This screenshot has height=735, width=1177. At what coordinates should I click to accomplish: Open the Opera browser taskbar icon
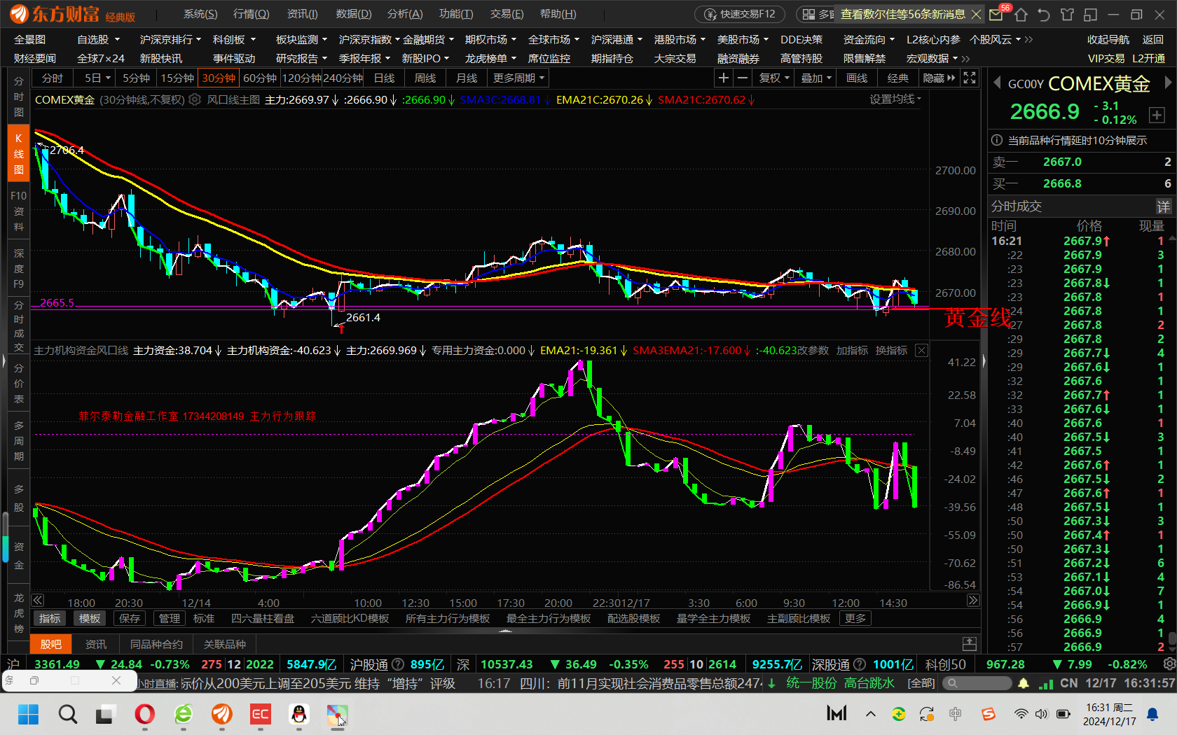pyautogui.click(x=145, y=714)
